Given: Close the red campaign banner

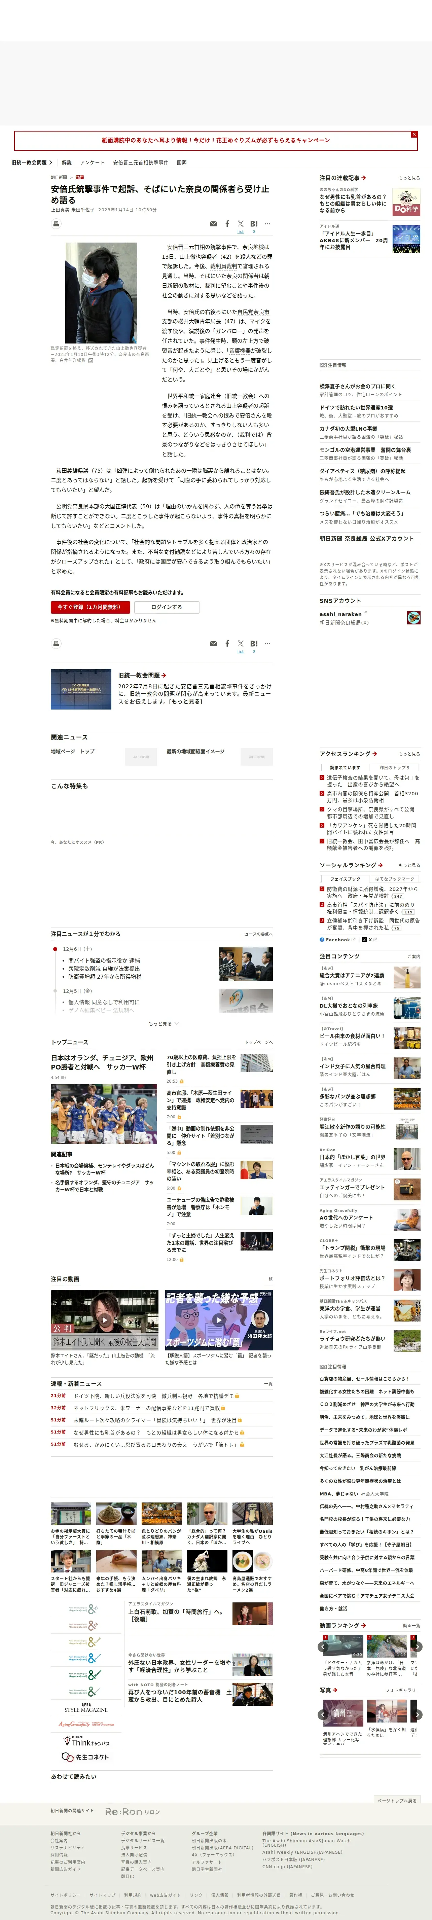Looking at the screenshot, I should pos(414,134).
